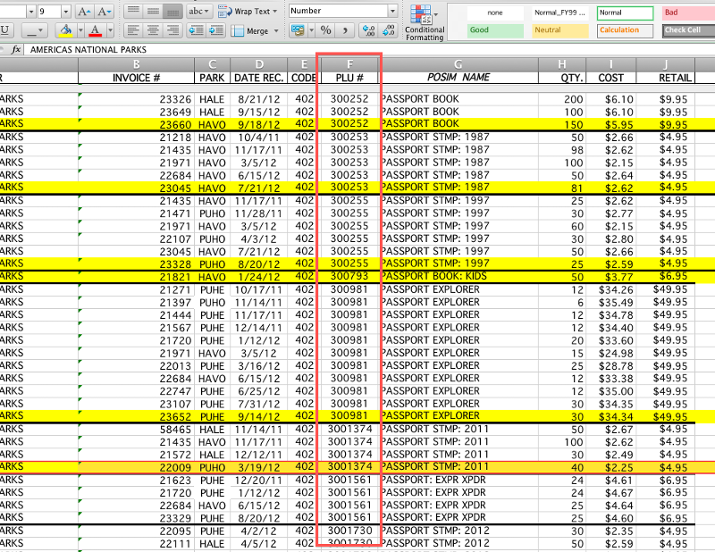This screenshot has width=715, height=552.
Task: Click the font size field showing 9
Action: click(49, 12)
